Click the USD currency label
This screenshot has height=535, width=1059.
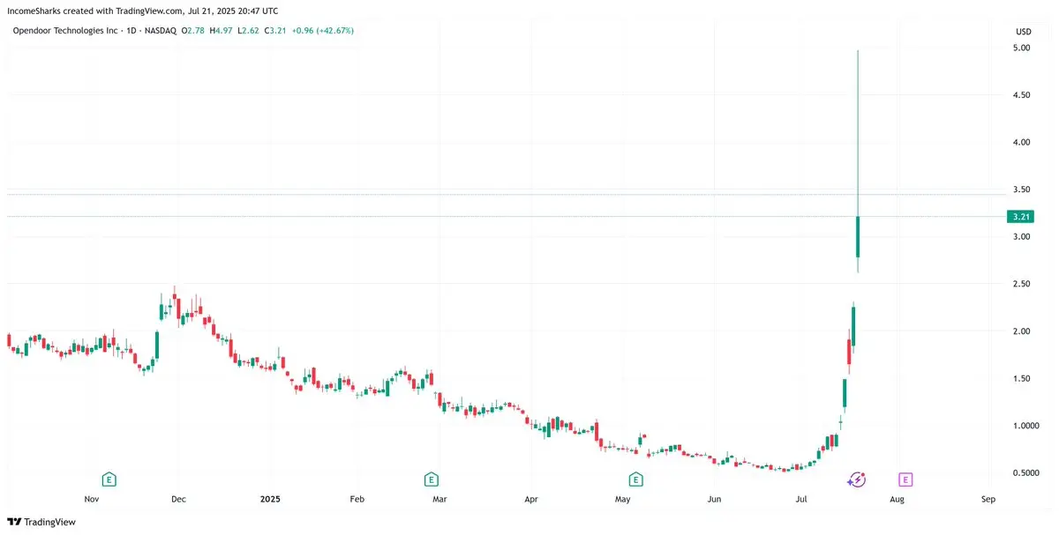[1024, 31]
